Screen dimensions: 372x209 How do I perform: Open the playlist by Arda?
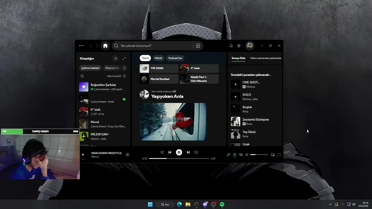[x=103, y=99]
